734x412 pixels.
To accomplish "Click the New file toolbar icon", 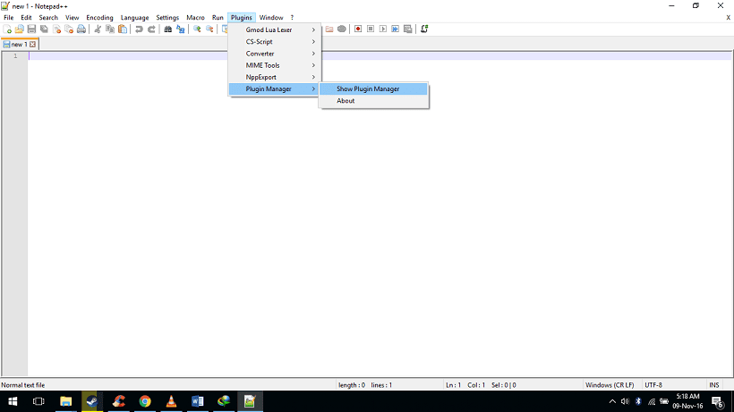I will (x=8, y=29).
